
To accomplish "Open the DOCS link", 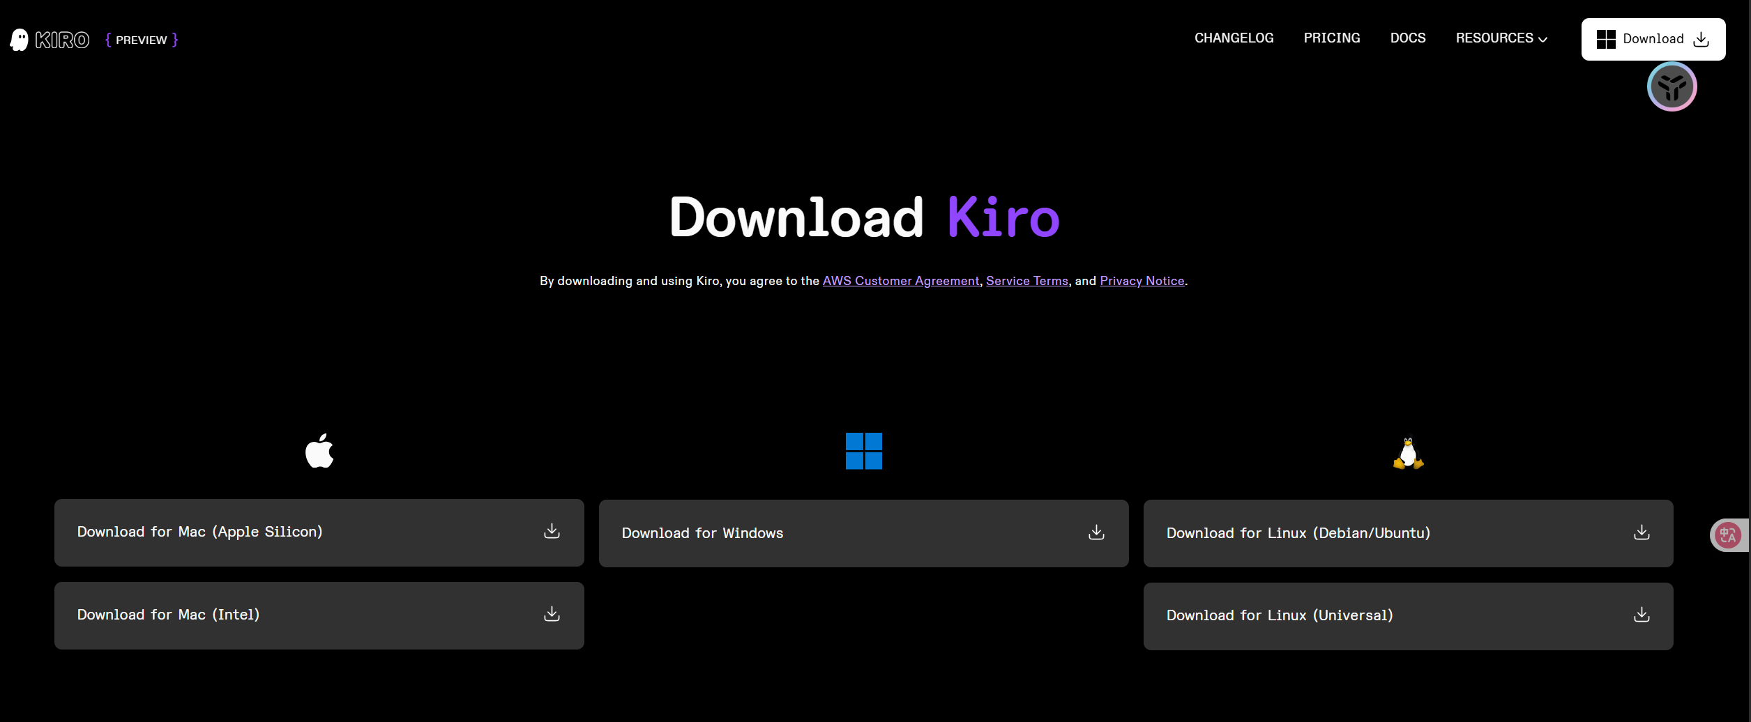I will pyautogui.click(x=1408, y=38).
